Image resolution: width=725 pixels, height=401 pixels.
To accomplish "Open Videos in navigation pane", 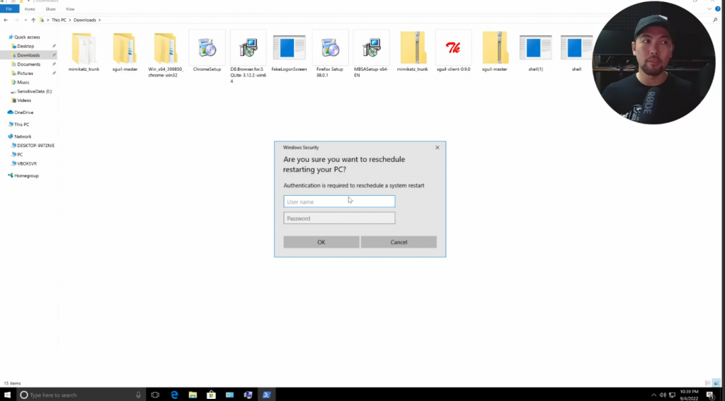I will pyautogui.click(x=24, y=100).
